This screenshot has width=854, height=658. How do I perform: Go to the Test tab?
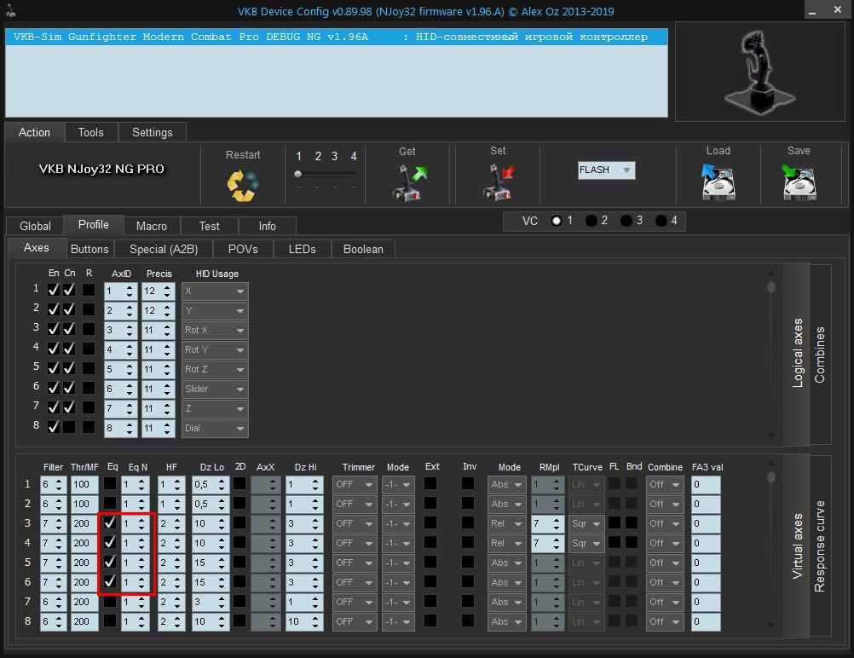click(209, 226)
